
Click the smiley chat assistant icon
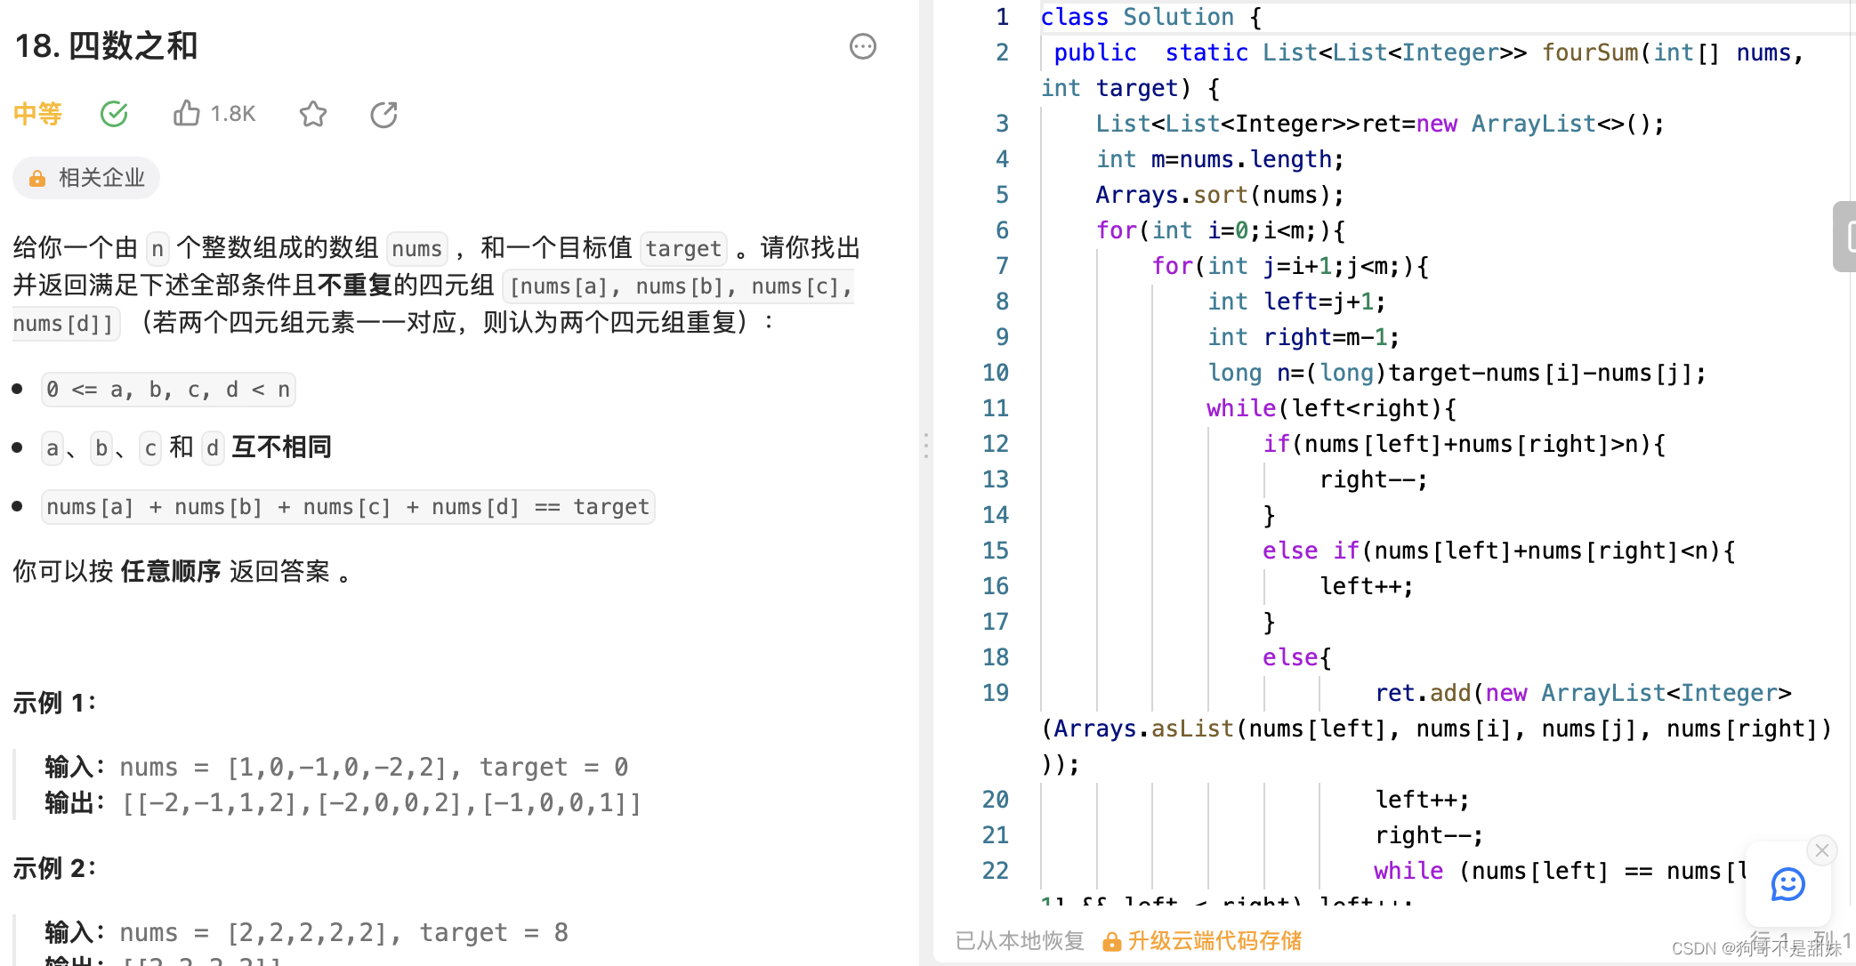(1787, 884)
